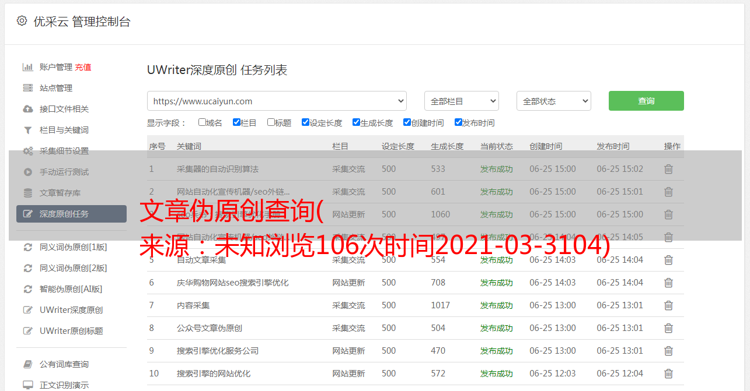Open UWriter原创标题 sidebar link
This screenshot has height=391, width=750.
tap(71, 331)
